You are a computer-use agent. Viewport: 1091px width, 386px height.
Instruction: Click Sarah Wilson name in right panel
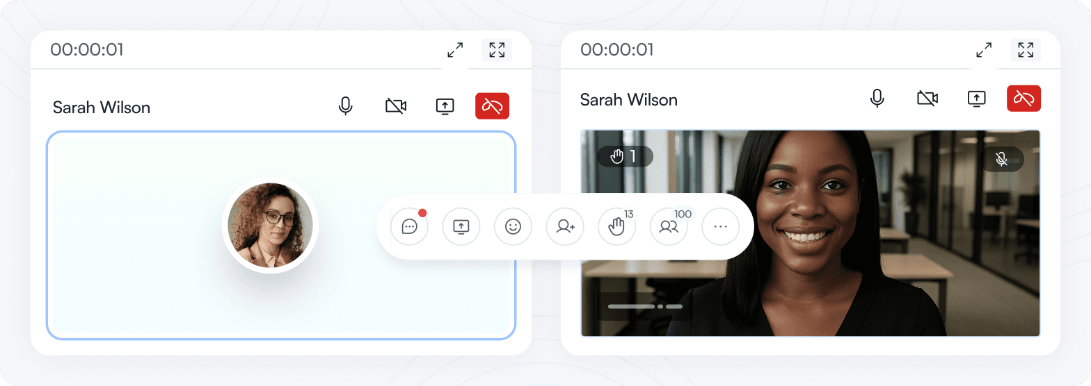629,100
